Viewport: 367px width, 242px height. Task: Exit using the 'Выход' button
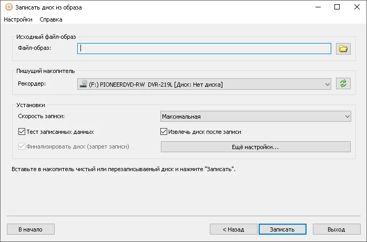point(337,229)
